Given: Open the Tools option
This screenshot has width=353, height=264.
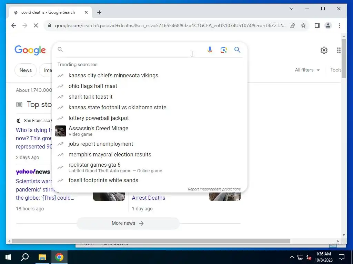Looking at the screenshot, I should [335, 70].
